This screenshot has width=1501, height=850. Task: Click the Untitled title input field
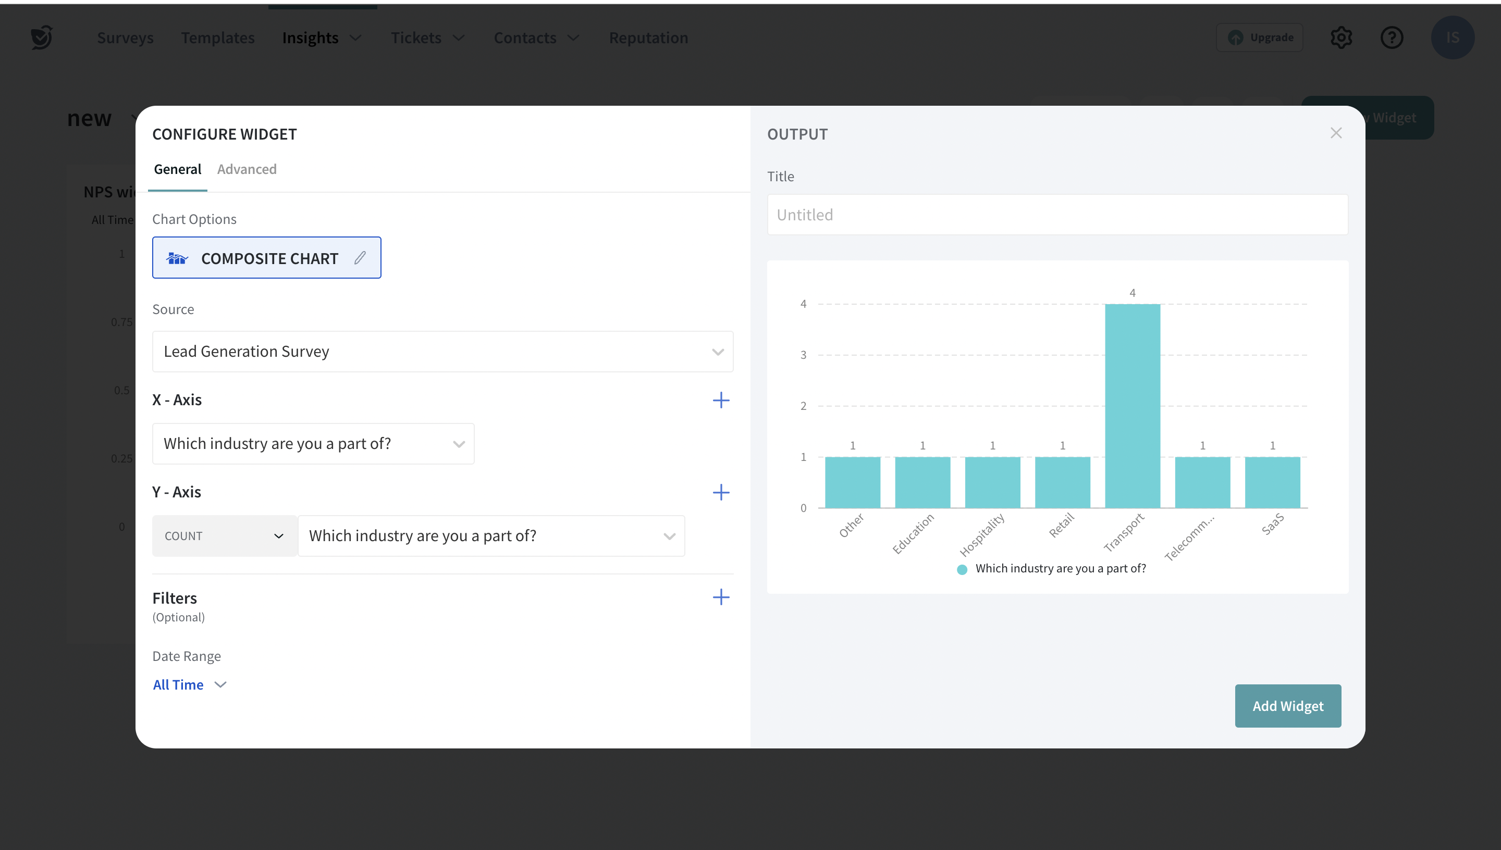coord(1057,215)
